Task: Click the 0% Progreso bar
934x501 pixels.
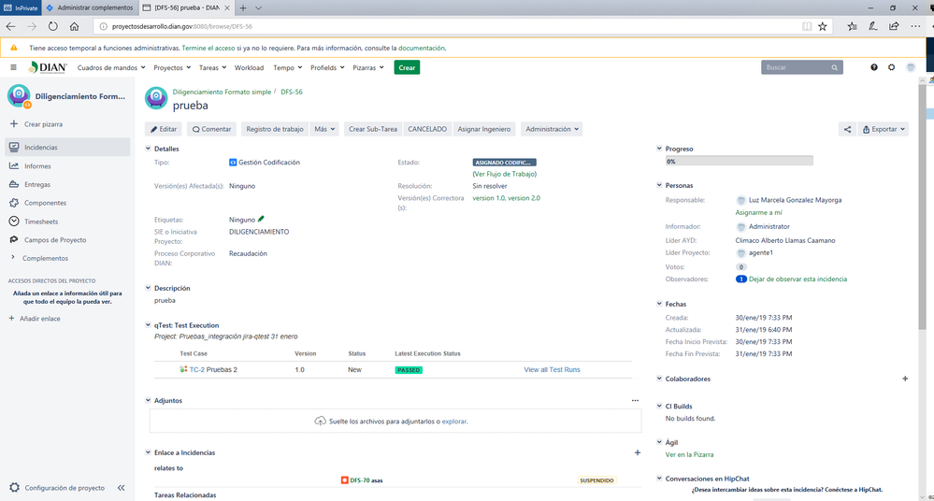Action: tap(739, 162)
